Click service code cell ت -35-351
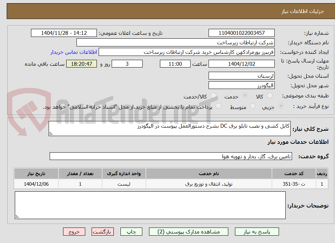The image size is (335, 243). [x=294, y=184]
